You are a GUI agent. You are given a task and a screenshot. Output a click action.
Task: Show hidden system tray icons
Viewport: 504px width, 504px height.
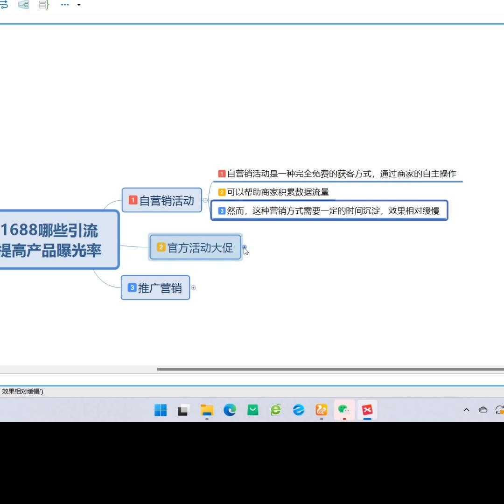coord(466,410)
